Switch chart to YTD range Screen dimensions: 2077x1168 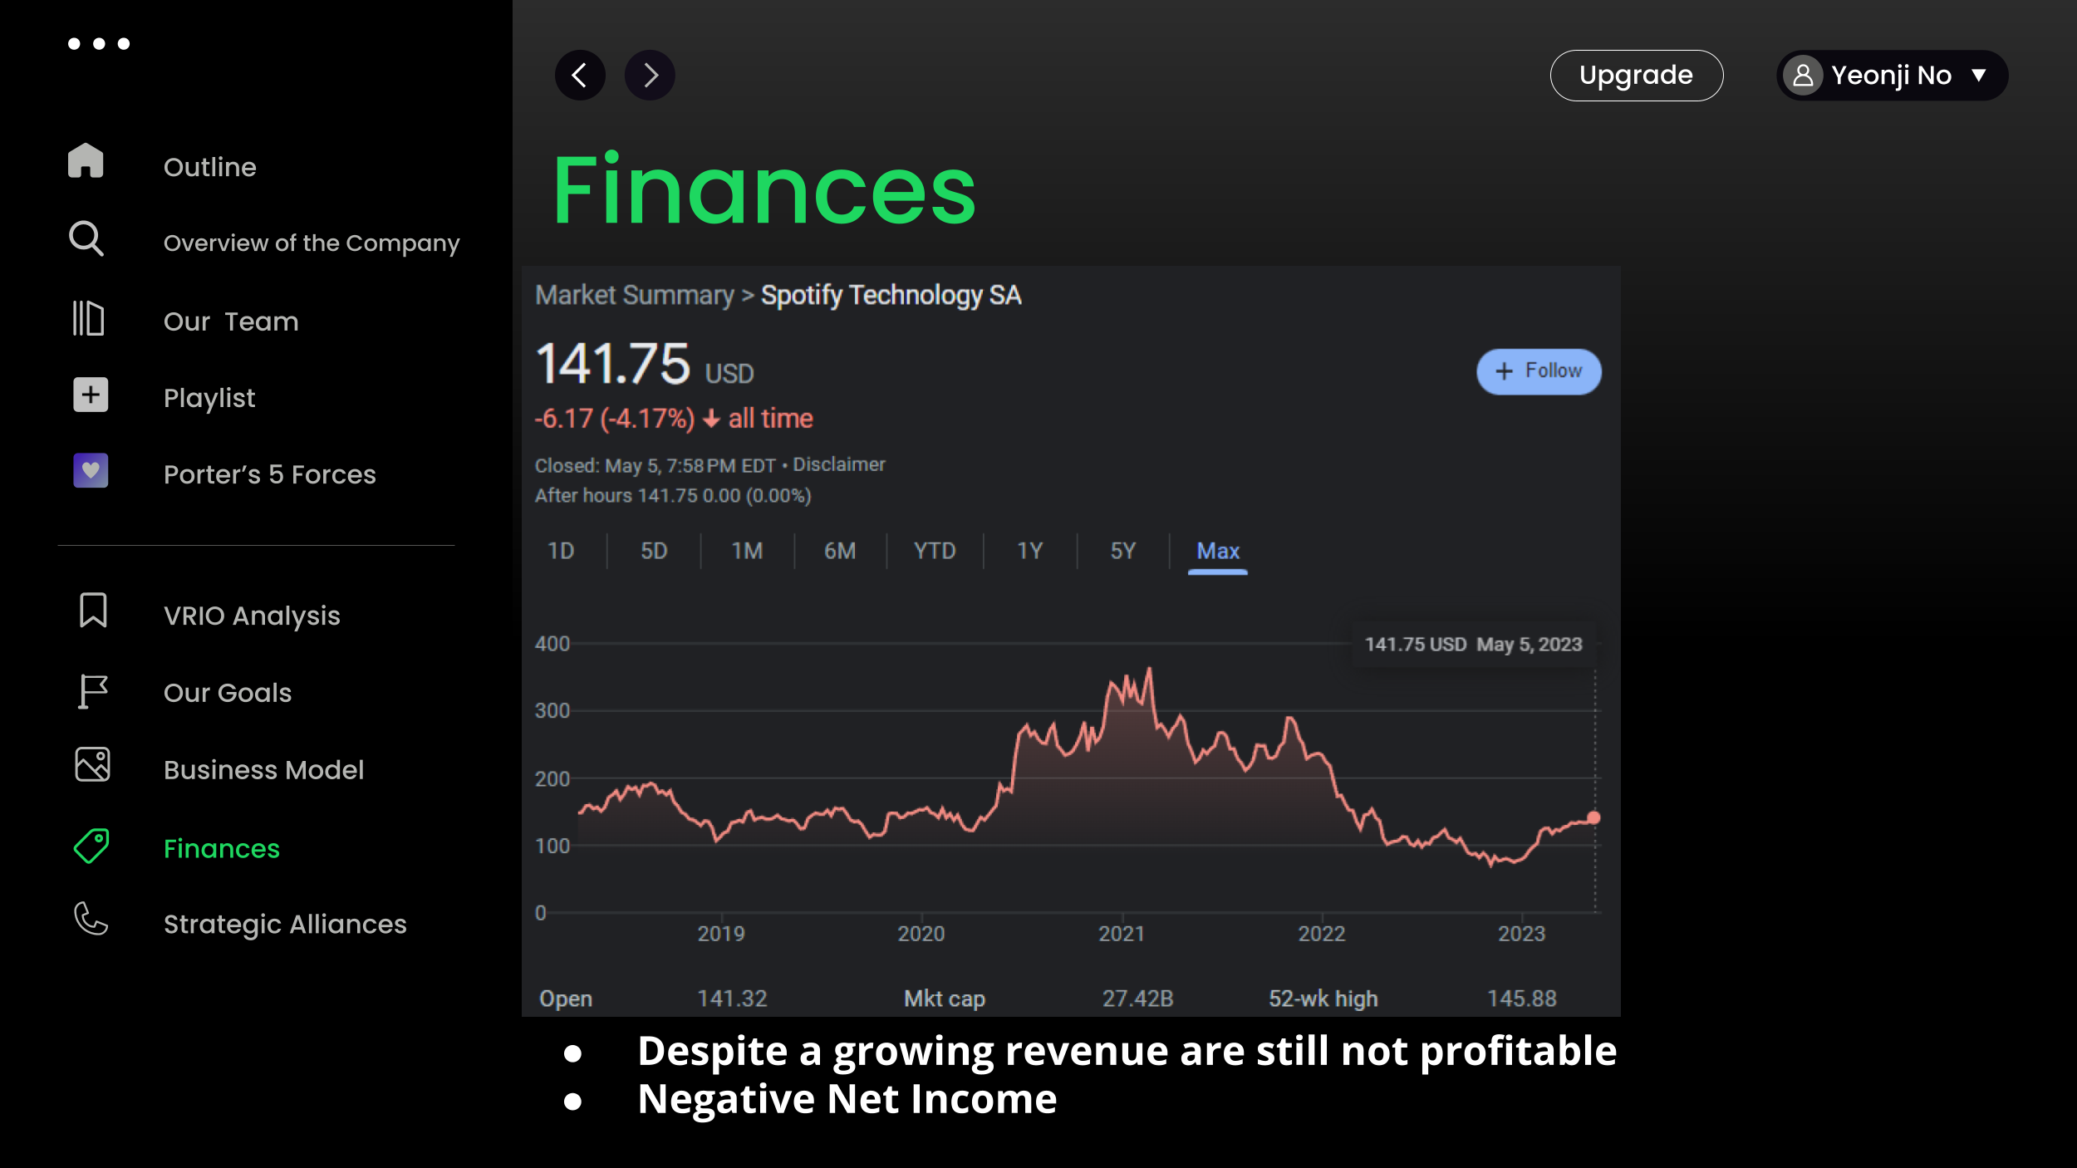[935, 551]
